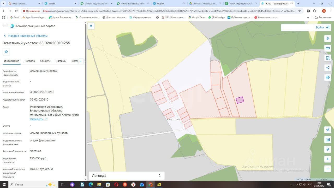Add land plot to favorites star
The height and width of the screenshot is (188, 334).
(6, 52)
